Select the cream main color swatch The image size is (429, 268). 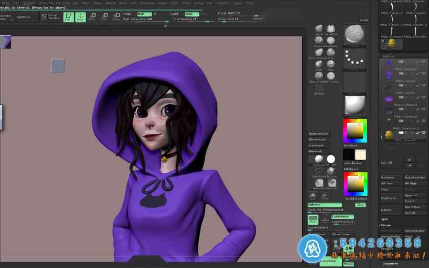360,154
